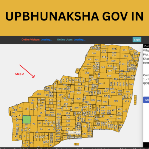Screen dimensions: 149x149
Task: Pick plot '449' on the map
Action: (x=107, y=119)
